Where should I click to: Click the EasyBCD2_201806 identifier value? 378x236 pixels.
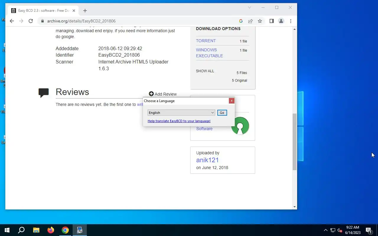pos(119,55)
